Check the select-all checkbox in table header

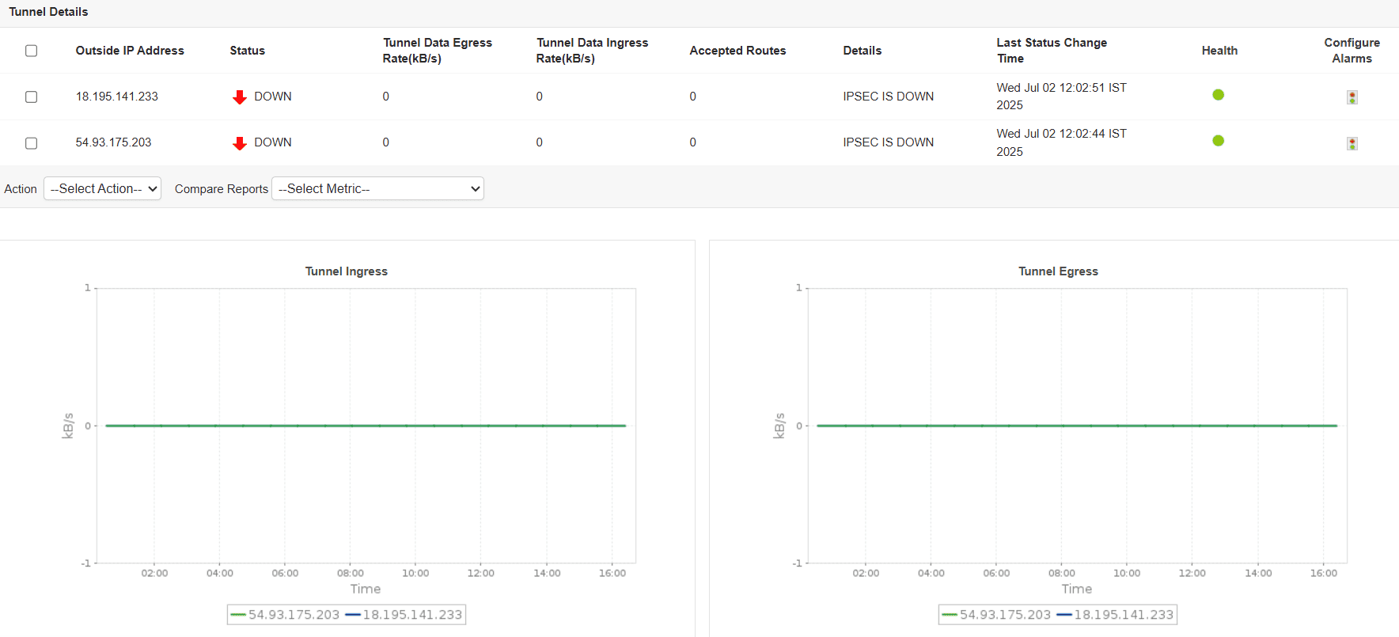(x=32, y=51)
